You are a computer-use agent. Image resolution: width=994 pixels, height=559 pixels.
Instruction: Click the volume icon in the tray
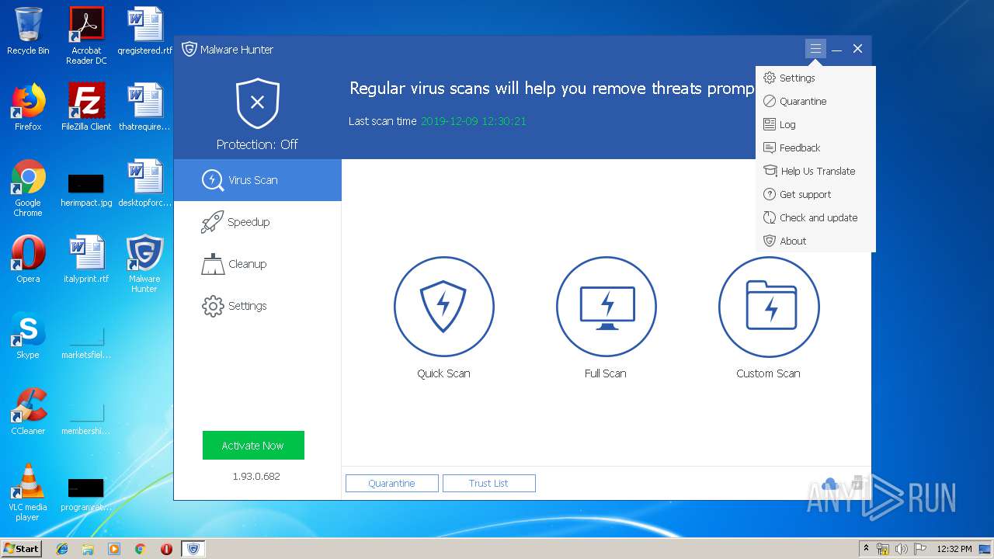(x=902, y=549)
